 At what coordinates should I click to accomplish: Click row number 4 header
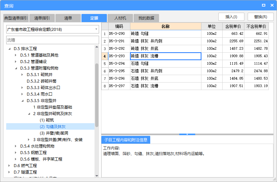click(105, 56)
